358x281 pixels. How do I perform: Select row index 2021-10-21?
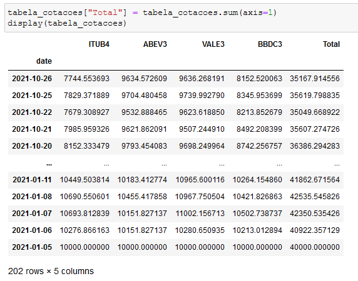(x=32, y=129)
